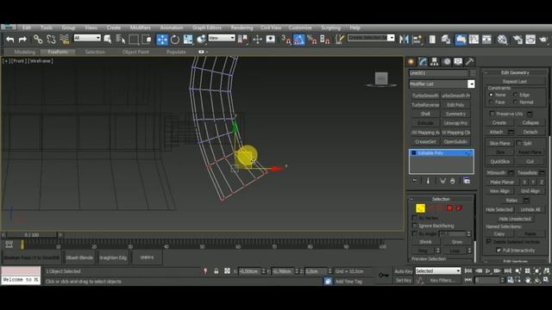Screen dimensions: 552x310
Task: Select the Bind to Space Warp tool
Action: click(x=64, y=40)
